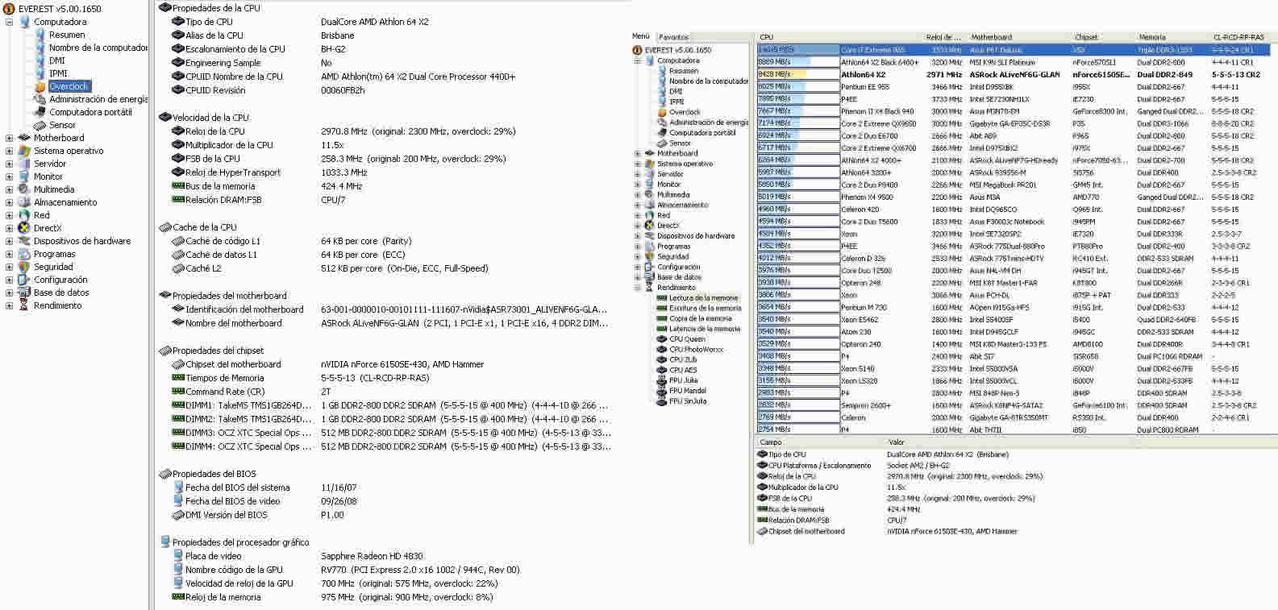
Task: Click the Latencia de la memoria benchmark icon
Action: pos(662,329)
